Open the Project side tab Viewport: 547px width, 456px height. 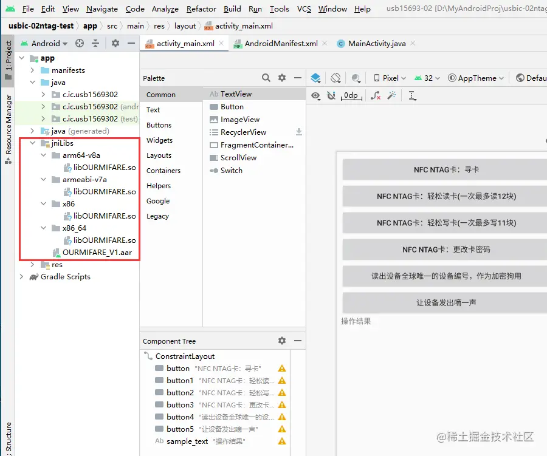[9, 60]
